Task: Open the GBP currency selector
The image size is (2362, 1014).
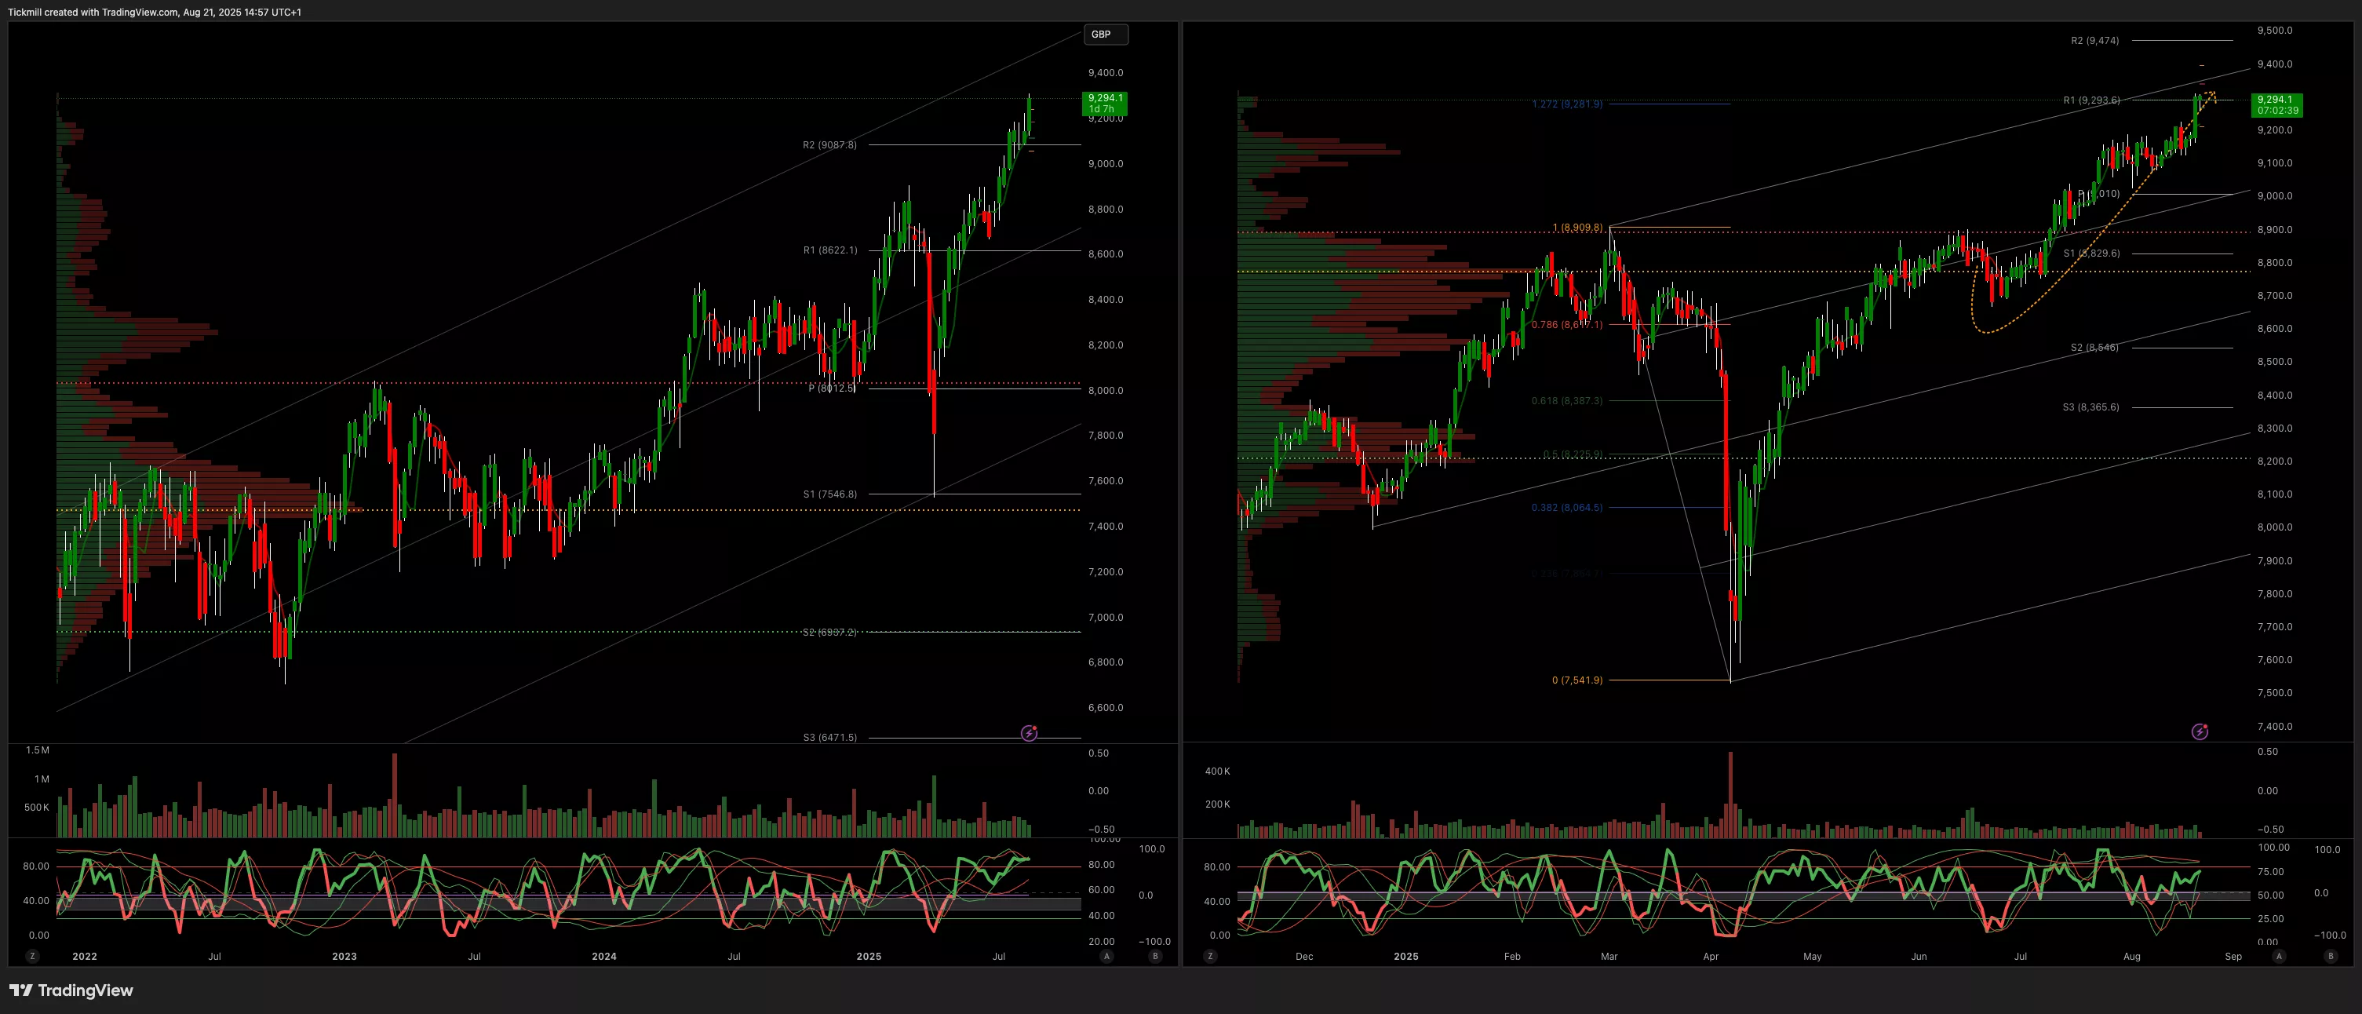Action: [1105, 34]
